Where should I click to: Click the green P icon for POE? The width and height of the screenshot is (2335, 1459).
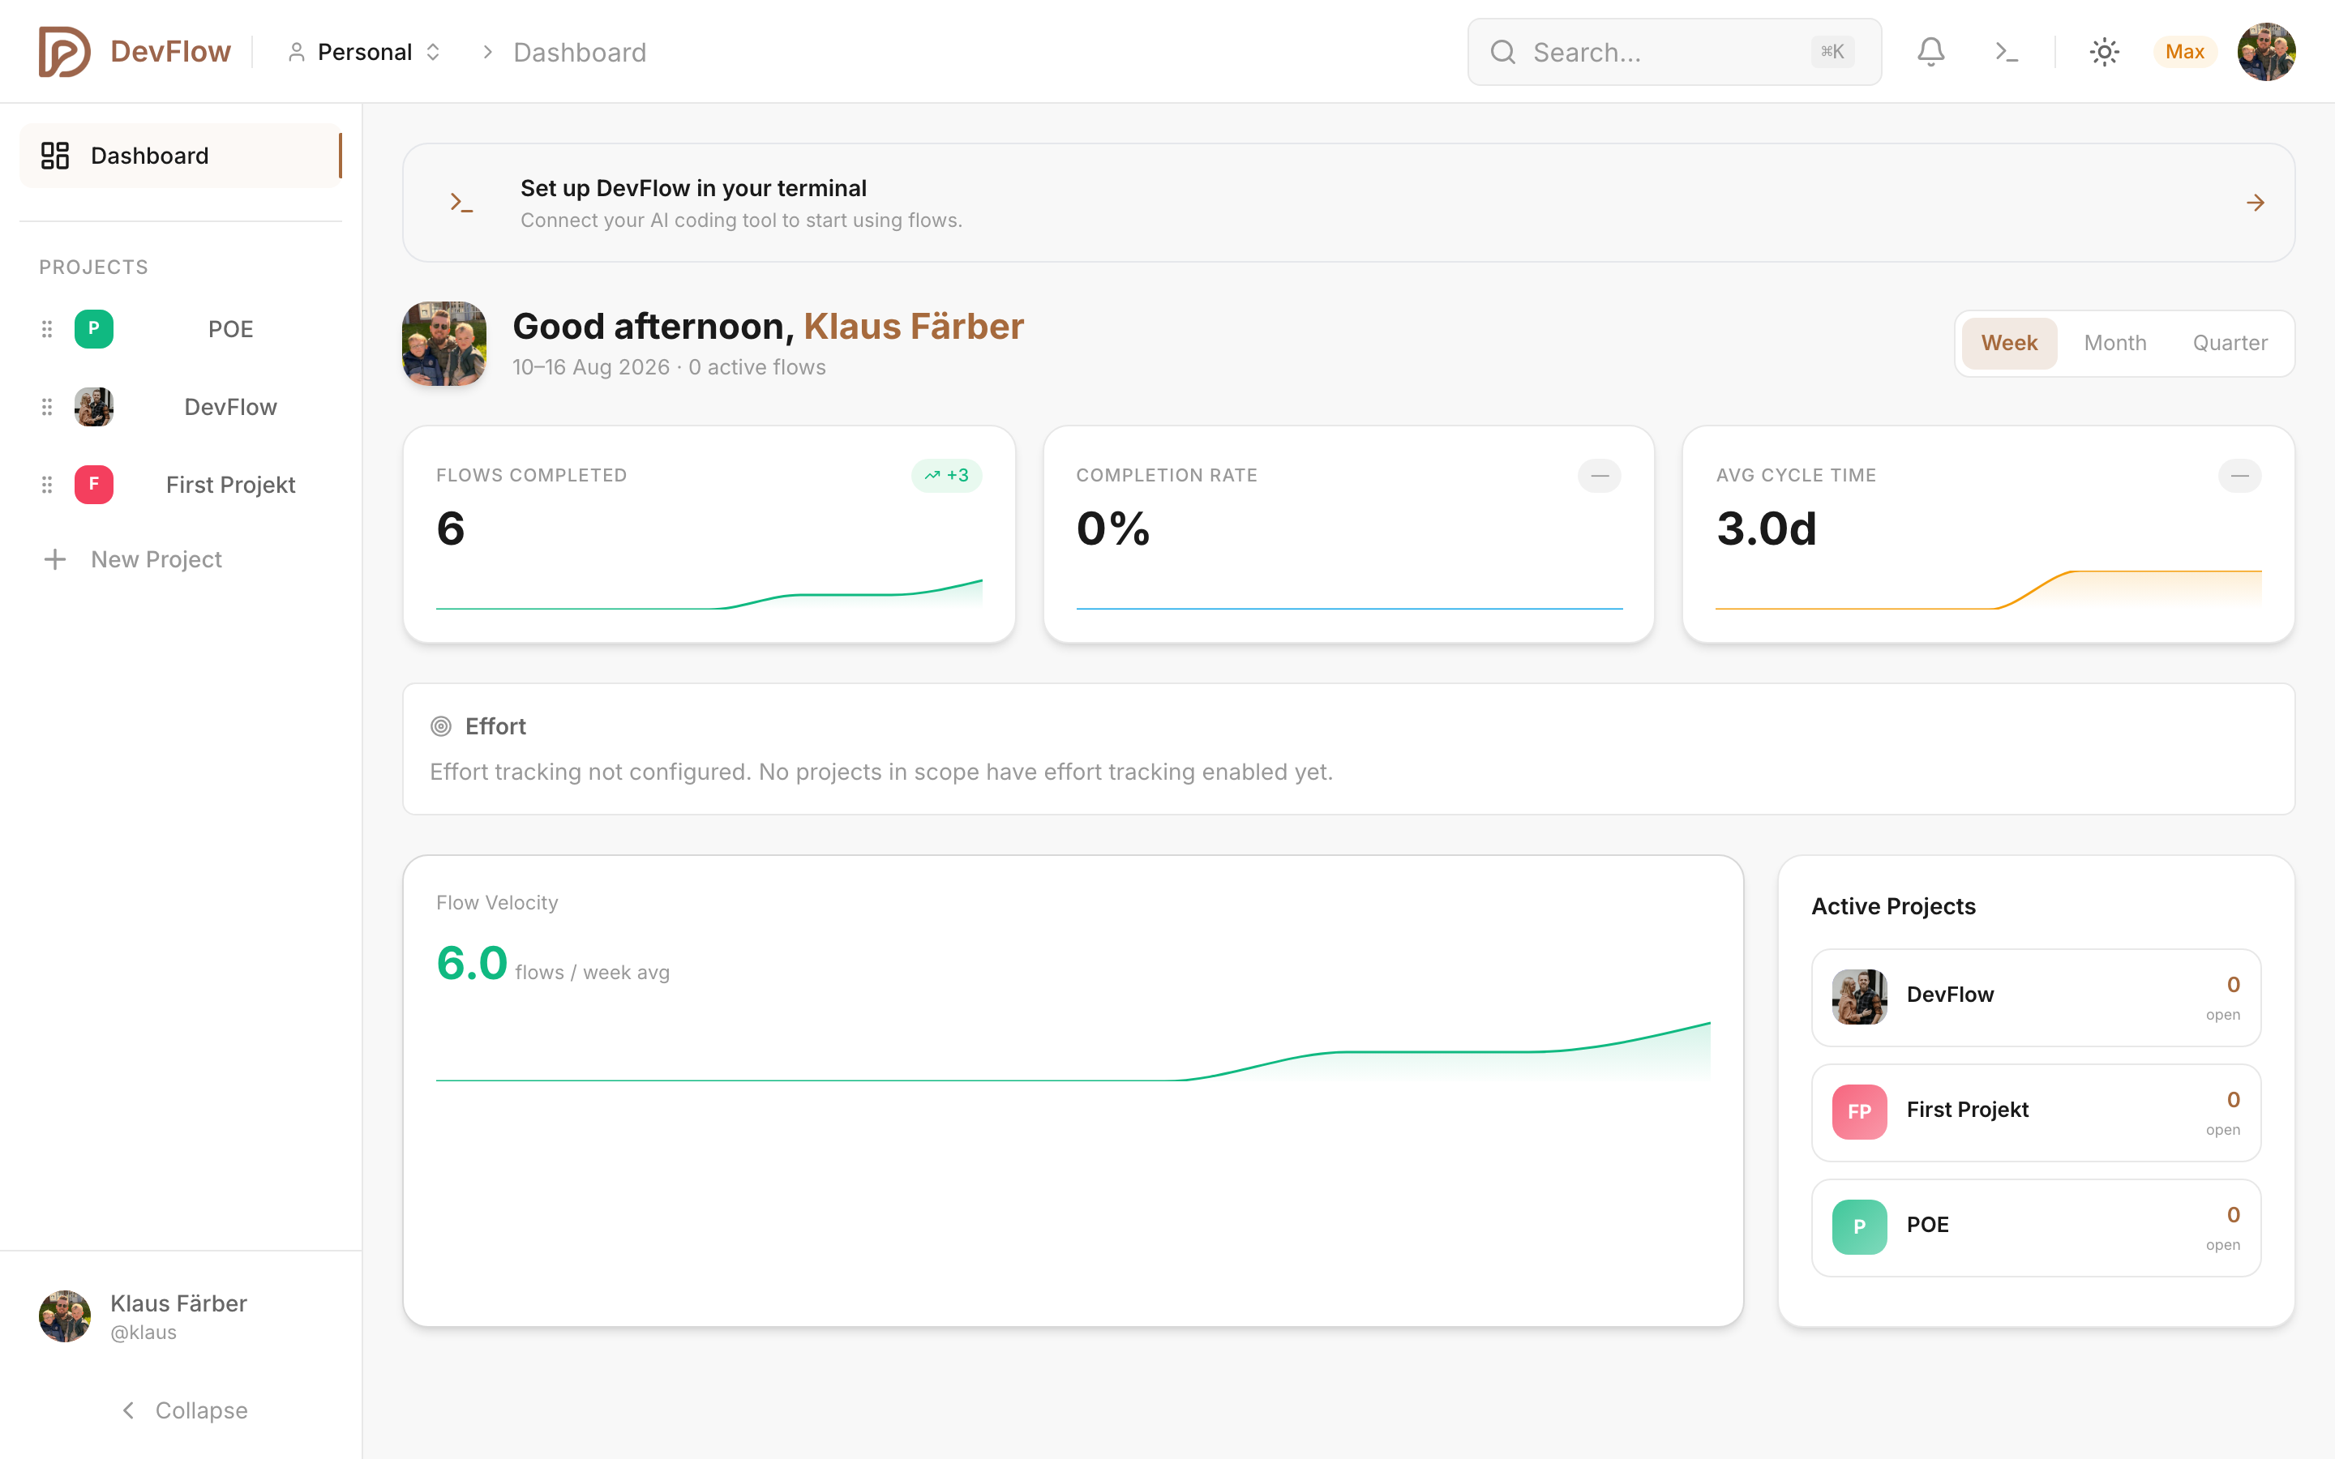93,329
